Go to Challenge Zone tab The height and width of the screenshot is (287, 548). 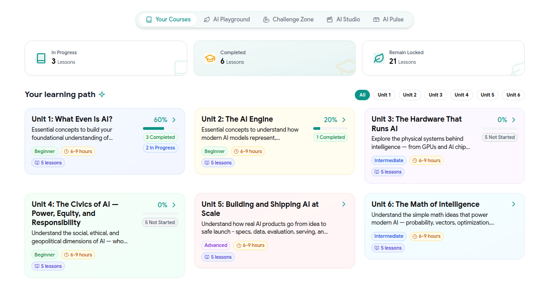tap(288, 20)
